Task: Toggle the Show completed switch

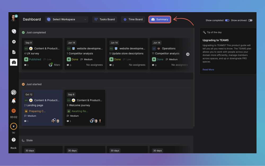Action: (227, 20)
